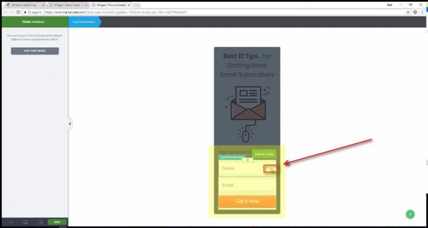
Task: Click the green Save button in sidebar
Action: 57,222
